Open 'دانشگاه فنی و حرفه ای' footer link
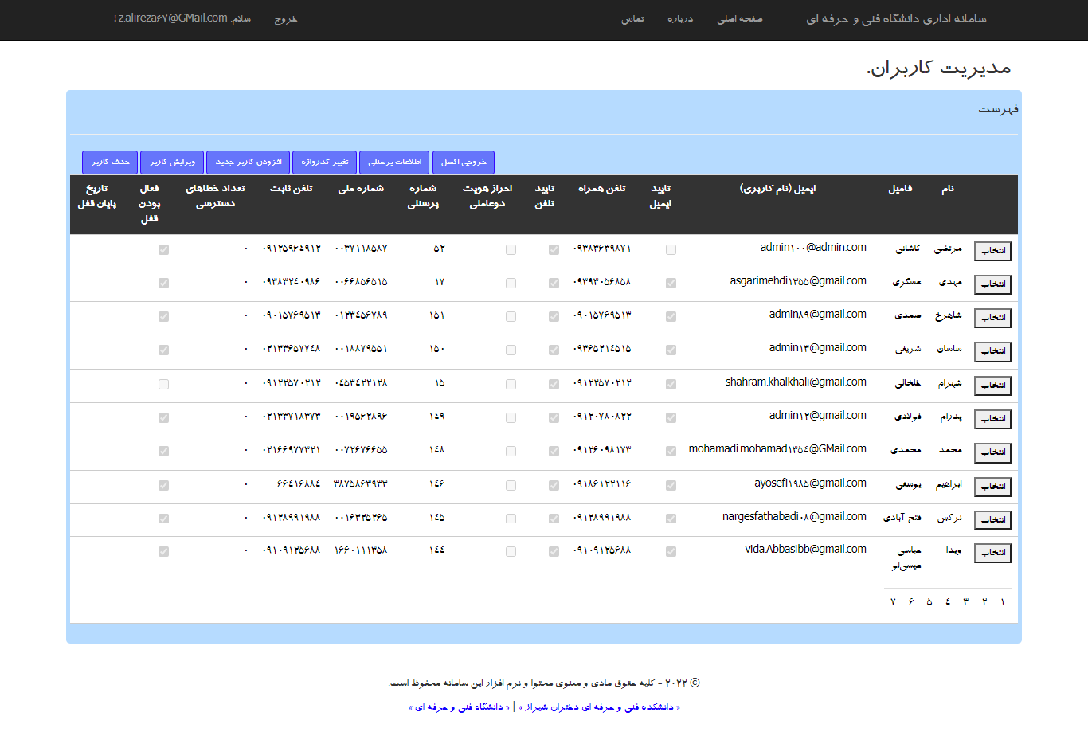Viewport: 1088px width, 732px height. (x=459, y=707)
